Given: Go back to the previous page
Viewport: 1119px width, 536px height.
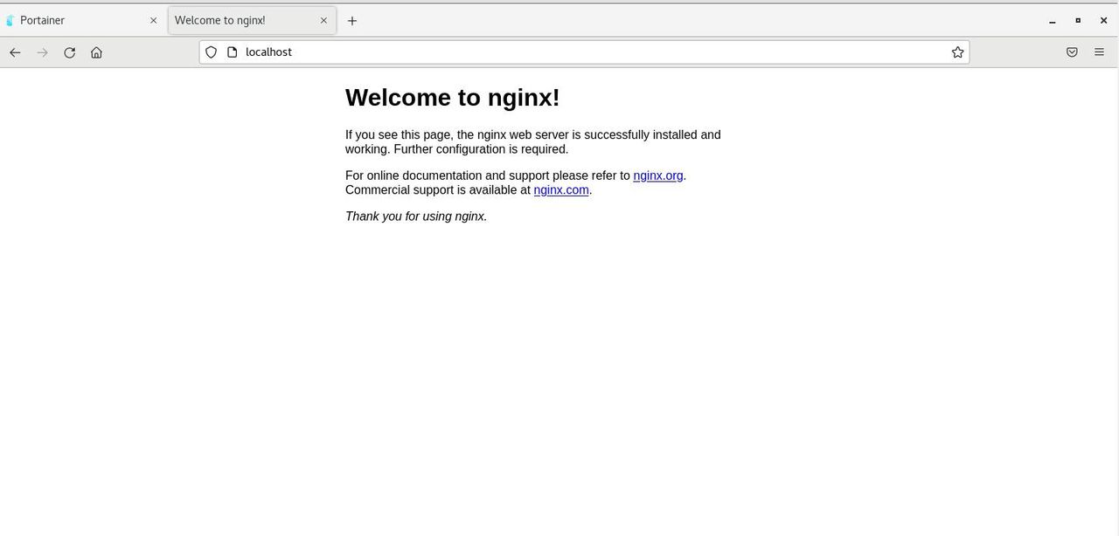Looking at the screenshot, I should point(15,52).
